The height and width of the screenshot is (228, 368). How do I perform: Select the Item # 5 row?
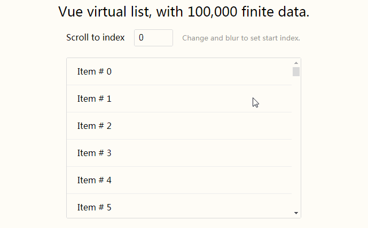tap(179, 206)
